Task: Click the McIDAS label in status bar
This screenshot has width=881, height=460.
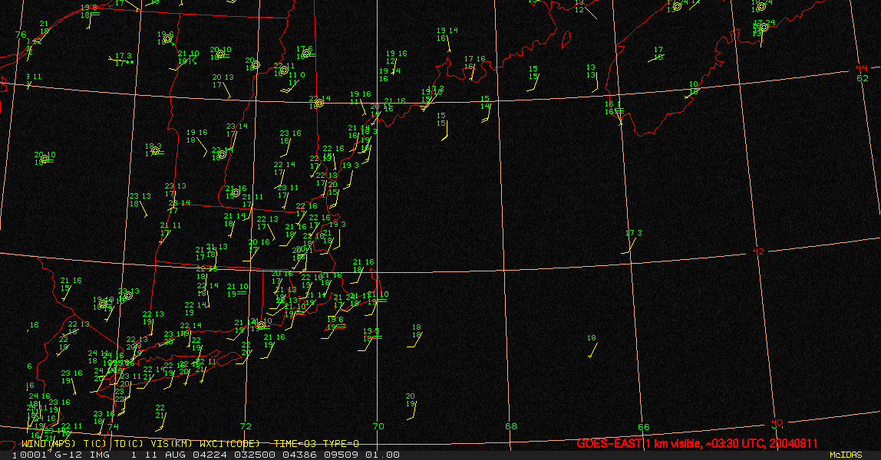Action: (846, 455)
